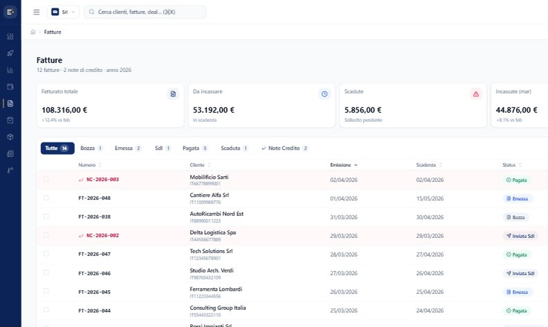The width and height of the screenshot is (548, 327).
Task: Open credit note NC-2026-003
Action: tap(102, 180)
